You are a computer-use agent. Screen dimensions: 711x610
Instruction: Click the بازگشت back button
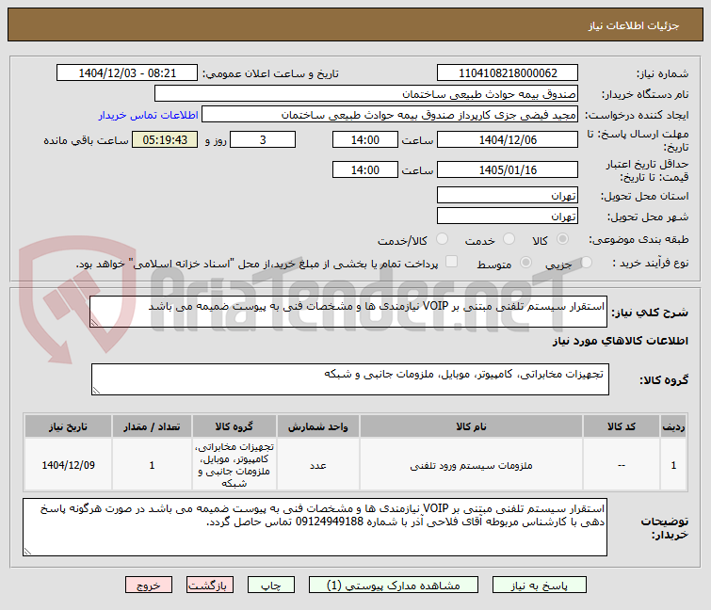[209, 586]
